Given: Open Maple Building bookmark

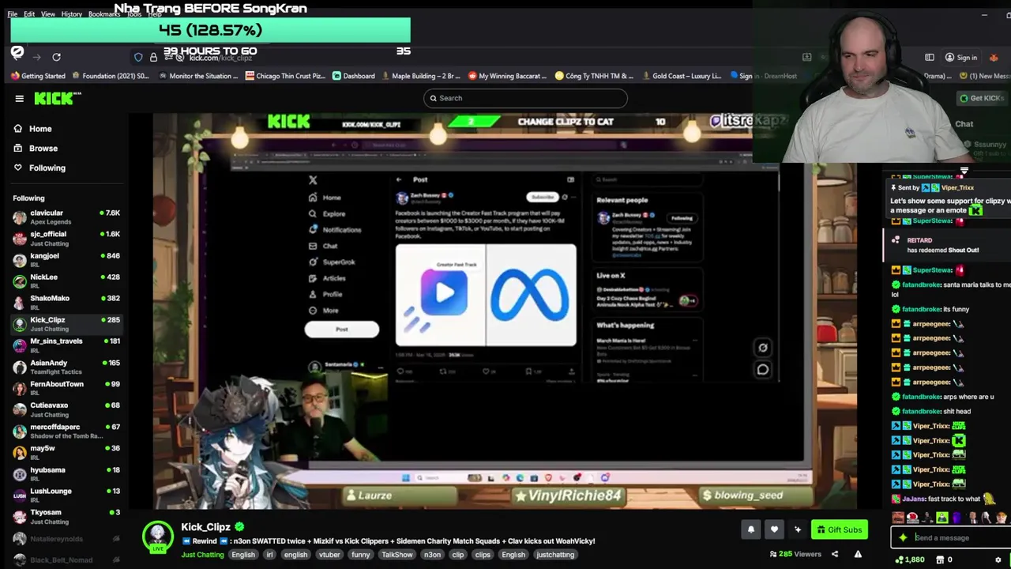Looking at the screenshot, I should click(x=421, y=76).
